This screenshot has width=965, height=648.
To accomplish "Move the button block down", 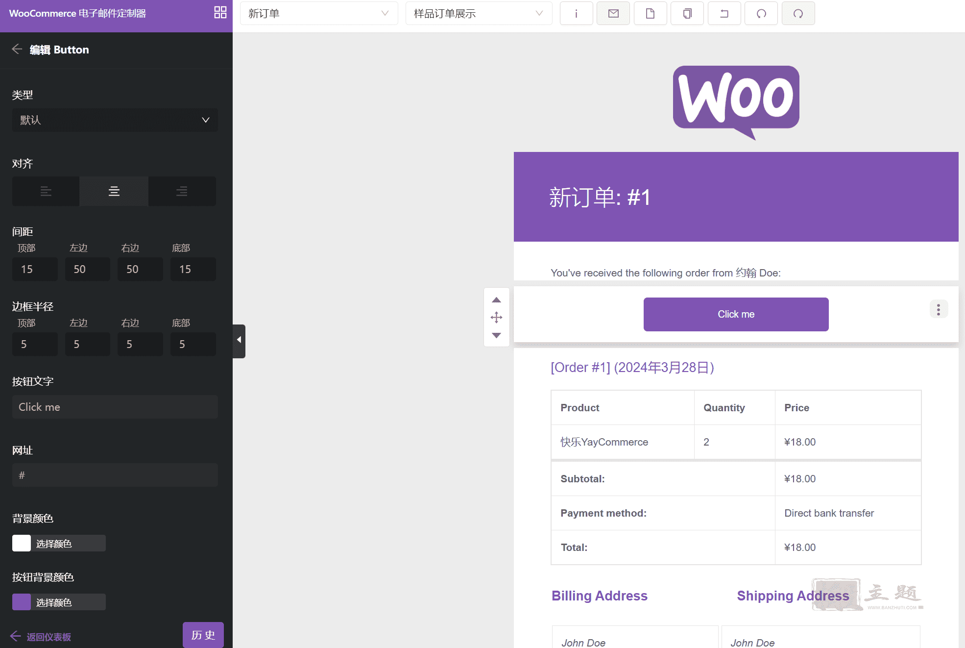I will (x=496, y=335).
